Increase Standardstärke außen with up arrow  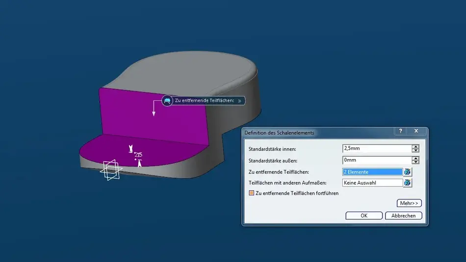pyautogui.click(x=415, y=158)
